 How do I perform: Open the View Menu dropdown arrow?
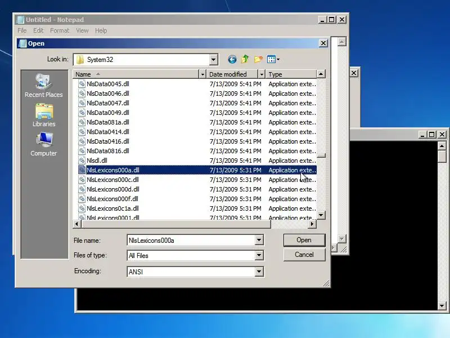tap(278, 60)
